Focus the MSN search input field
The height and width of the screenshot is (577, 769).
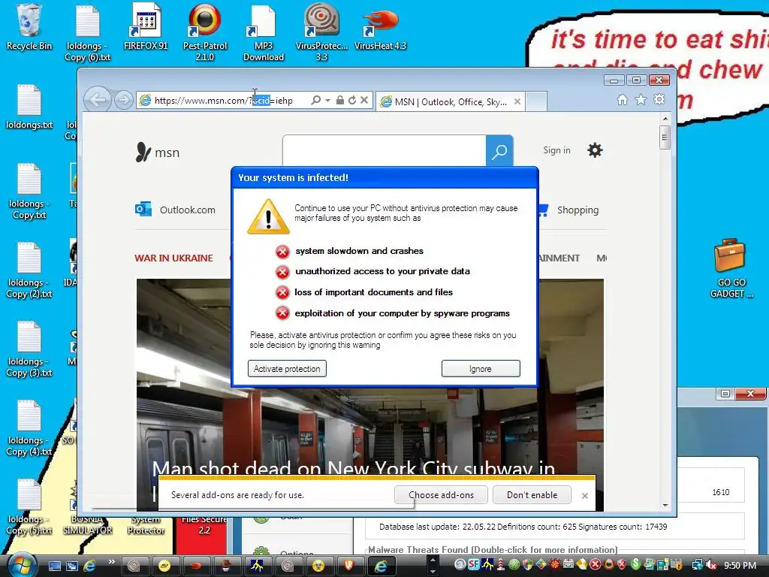(384, 150)
